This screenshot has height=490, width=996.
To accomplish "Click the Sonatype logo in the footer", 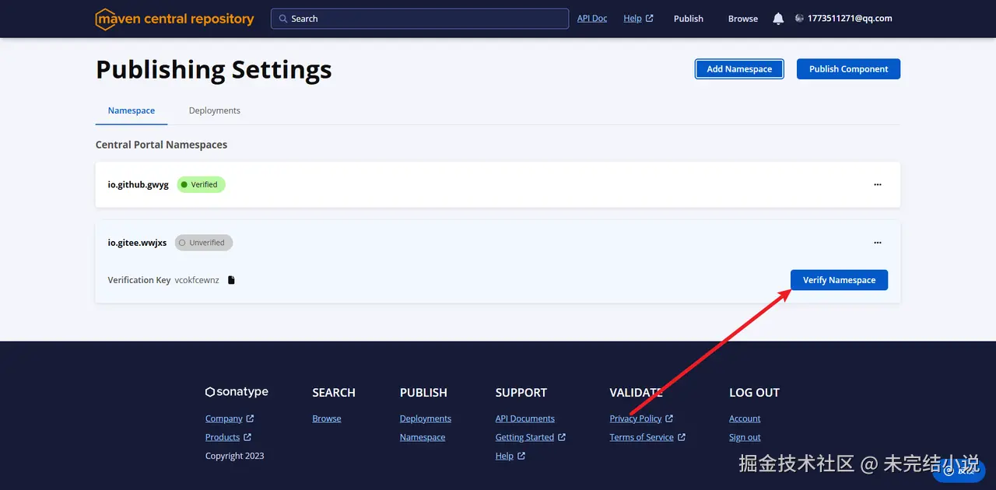I will point(237,392).
